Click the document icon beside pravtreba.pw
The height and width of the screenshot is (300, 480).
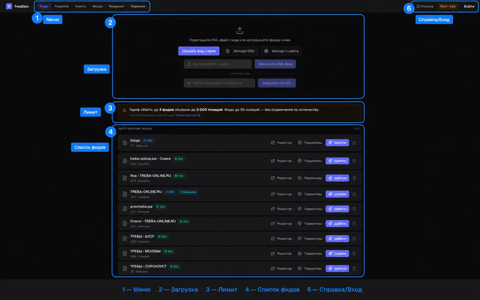pos(125,209)
